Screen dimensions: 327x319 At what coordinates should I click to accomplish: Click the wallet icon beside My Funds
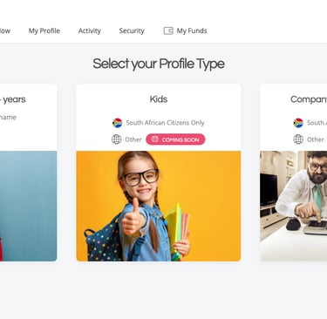pos(168,31)
